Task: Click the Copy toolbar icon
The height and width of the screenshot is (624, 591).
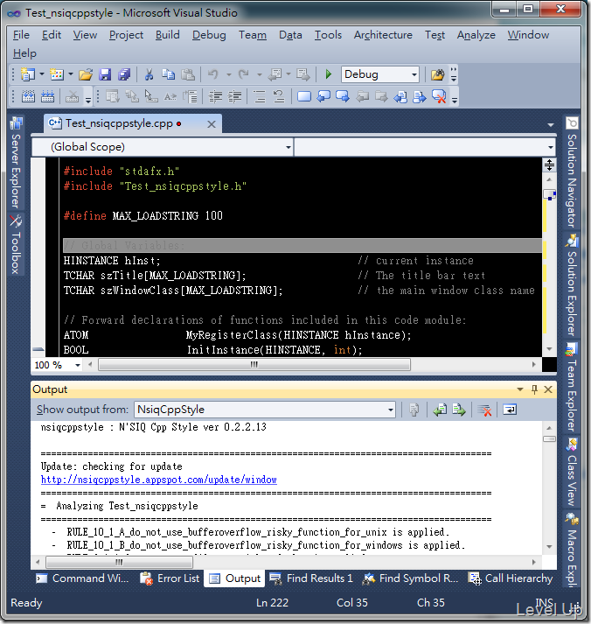Action: point(169,74)
